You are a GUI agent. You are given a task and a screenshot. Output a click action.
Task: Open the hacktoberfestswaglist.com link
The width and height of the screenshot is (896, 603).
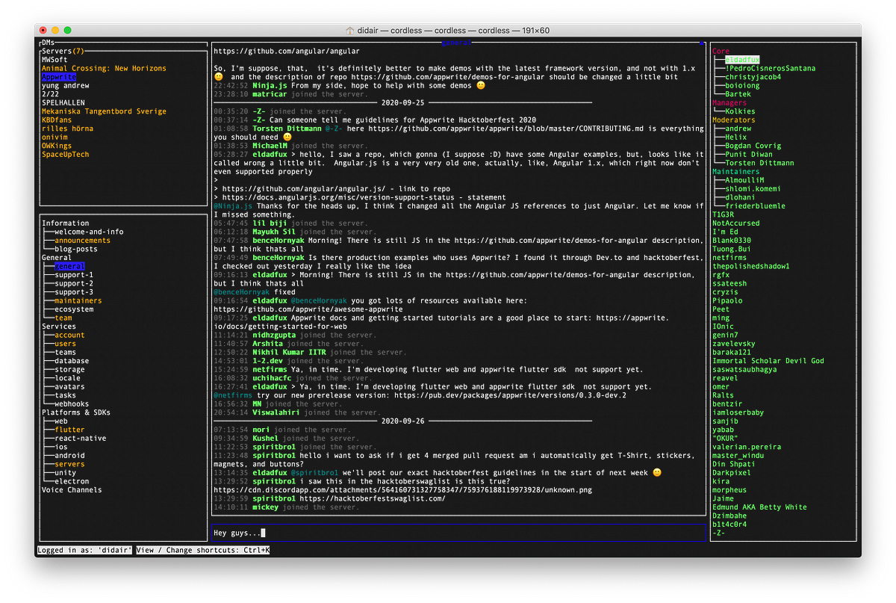click(x=372, y=498)
